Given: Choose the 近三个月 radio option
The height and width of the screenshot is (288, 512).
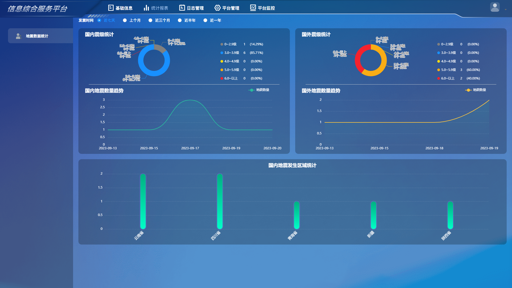Looking at the screenshot, I should [150, 20].
